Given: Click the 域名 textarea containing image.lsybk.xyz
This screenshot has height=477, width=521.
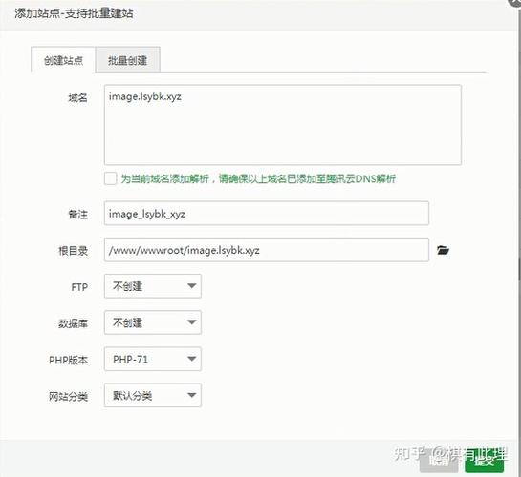Looking at the screenshot, I should click(283, 125).
